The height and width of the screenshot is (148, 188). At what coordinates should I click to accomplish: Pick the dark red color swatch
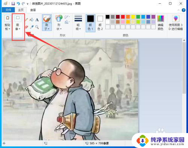pyautogui.click(x=118, y=17)
